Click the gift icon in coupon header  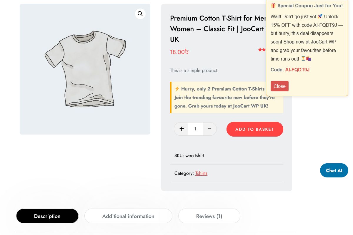tap(273, 6)
